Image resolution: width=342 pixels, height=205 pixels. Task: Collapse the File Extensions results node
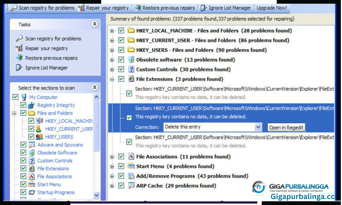click(112, 79)
